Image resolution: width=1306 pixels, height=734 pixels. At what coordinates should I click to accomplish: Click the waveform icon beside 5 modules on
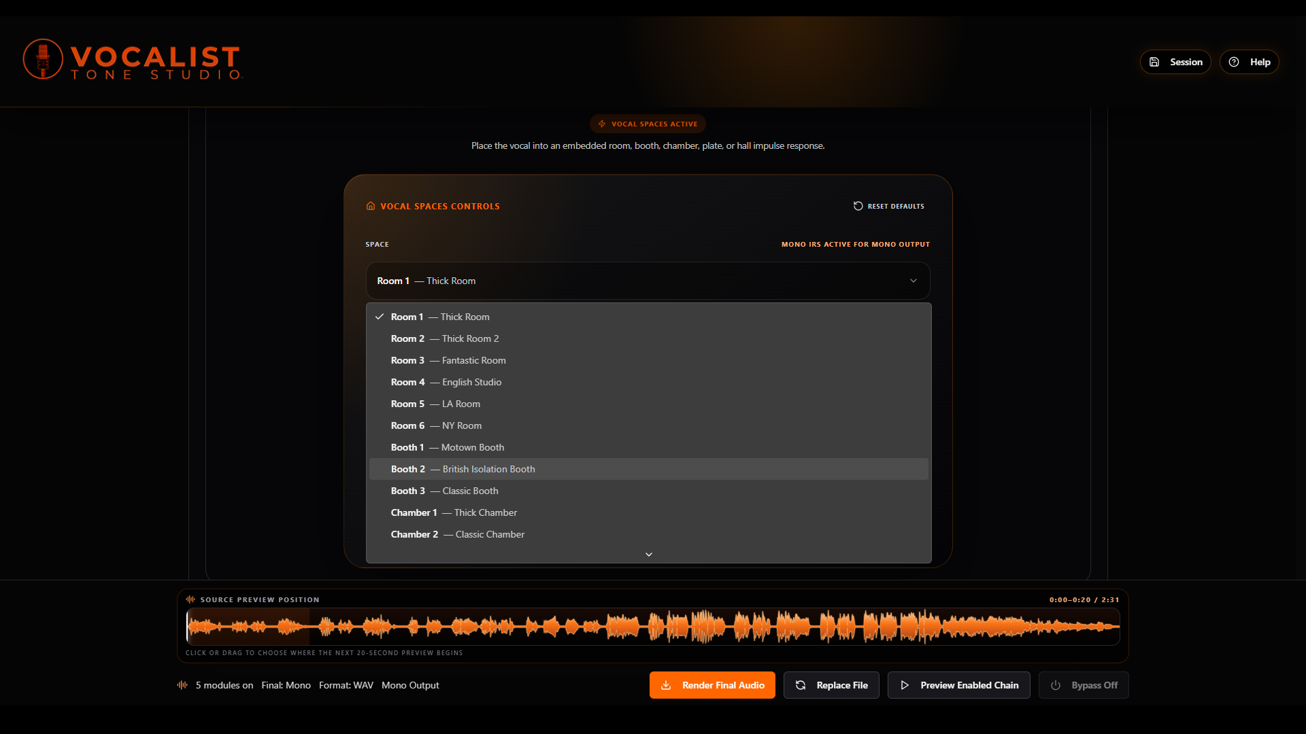pyautogui.click(x=182, y=685)
